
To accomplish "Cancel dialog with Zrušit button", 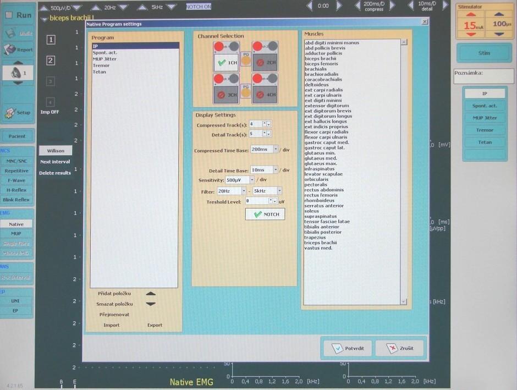I will click(x=399, y=348).
